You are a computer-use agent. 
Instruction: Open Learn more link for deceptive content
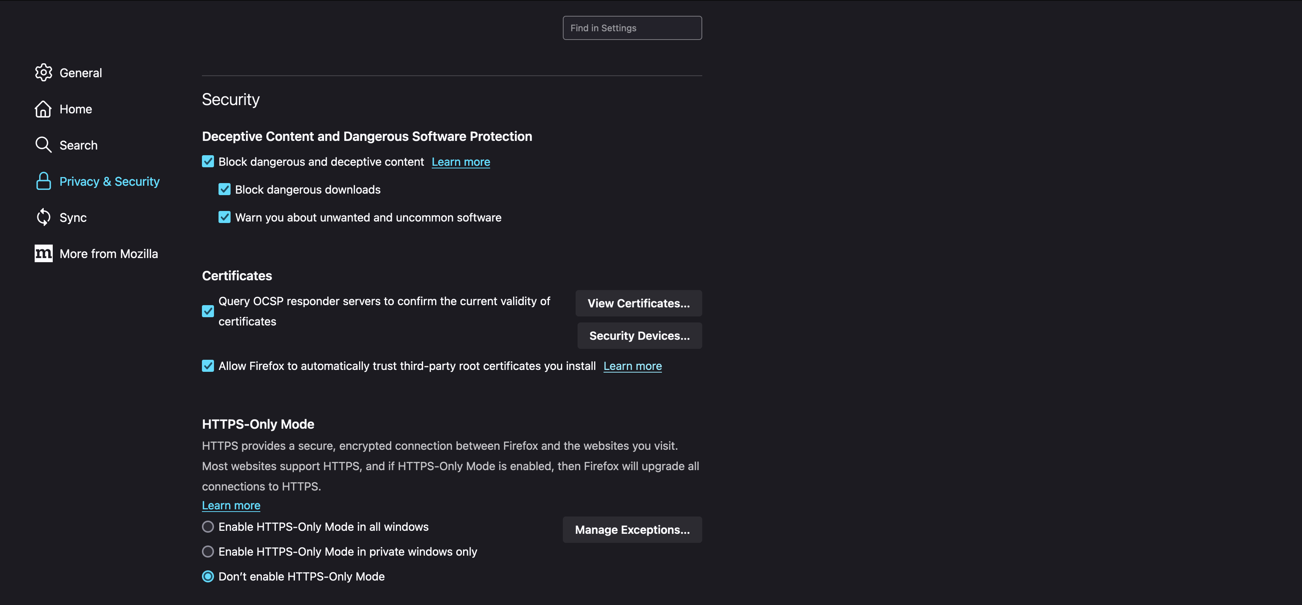coord(460,162)
